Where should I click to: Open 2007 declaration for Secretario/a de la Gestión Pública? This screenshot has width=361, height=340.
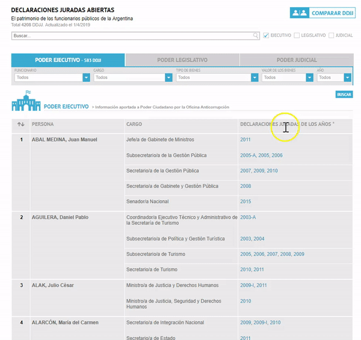[245, 171]
